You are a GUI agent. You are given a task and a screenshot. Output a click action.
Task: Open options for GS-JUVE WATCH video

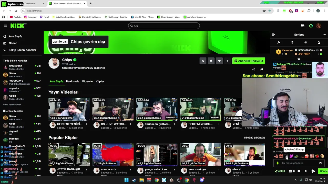point(130,124)
